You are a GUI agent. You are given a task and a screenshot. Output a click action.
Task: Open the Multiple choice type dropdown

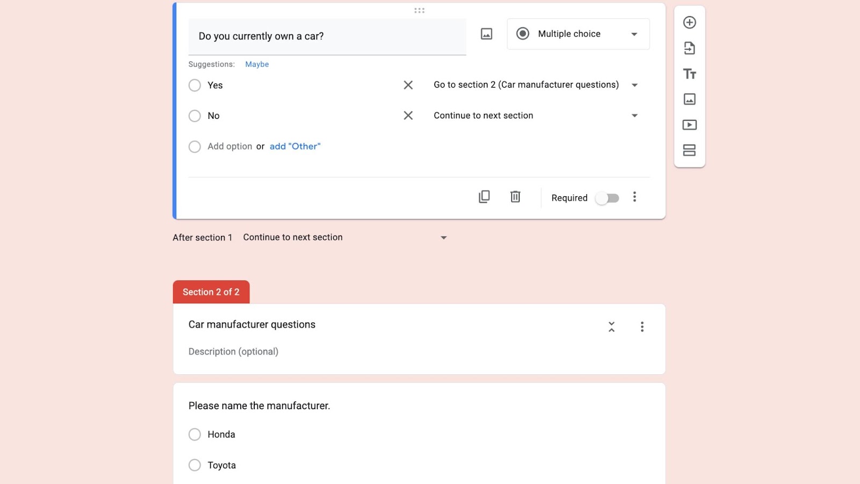(x=578, y=34)
